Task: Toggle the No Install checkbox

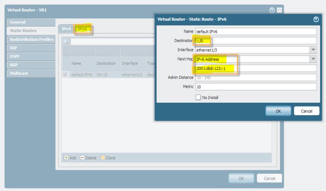Action: pos(198,97)
